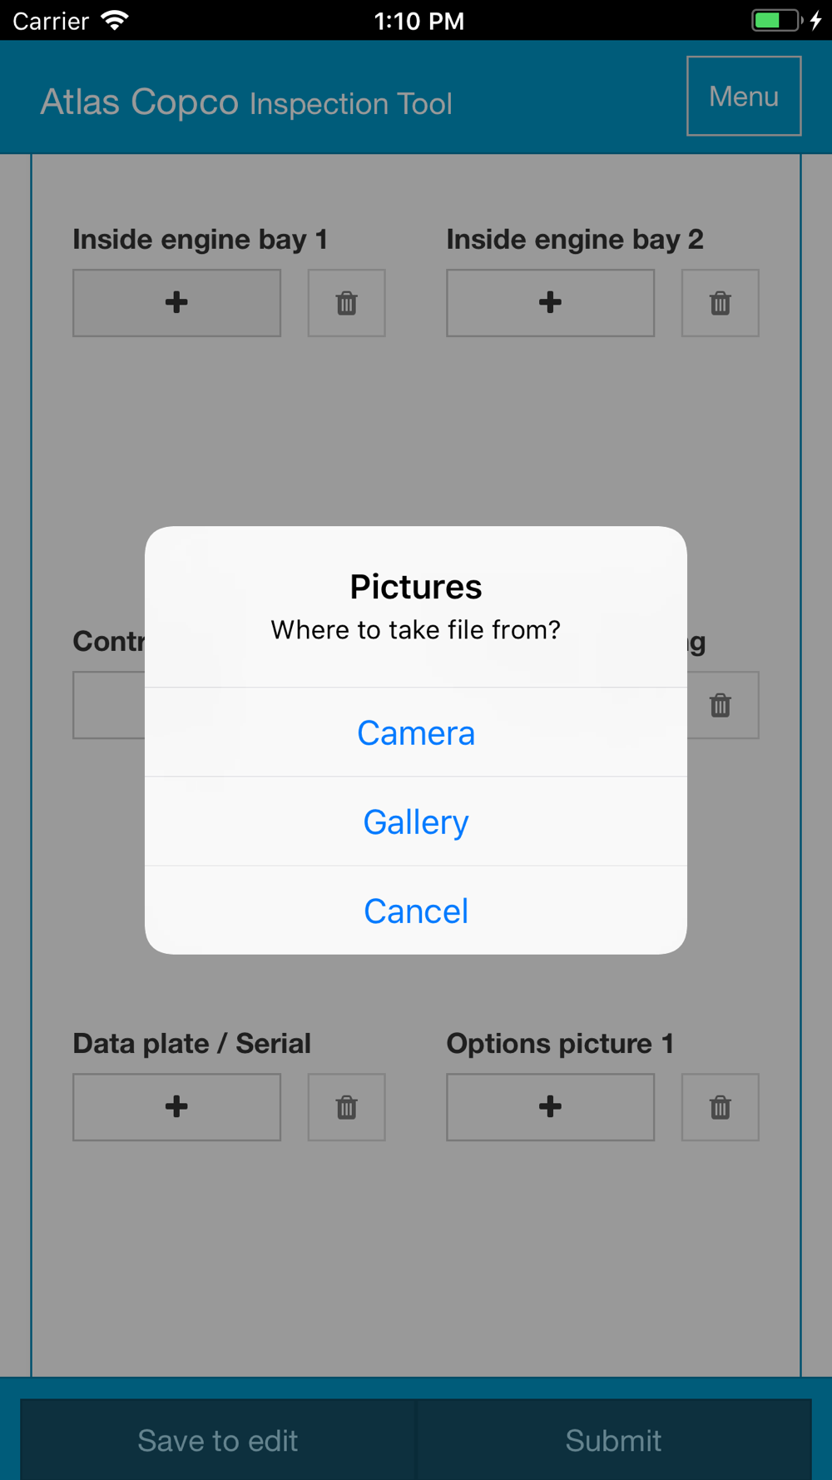832x1480 pixels.
Task: Tap the battery indicator
Action: 776,20
